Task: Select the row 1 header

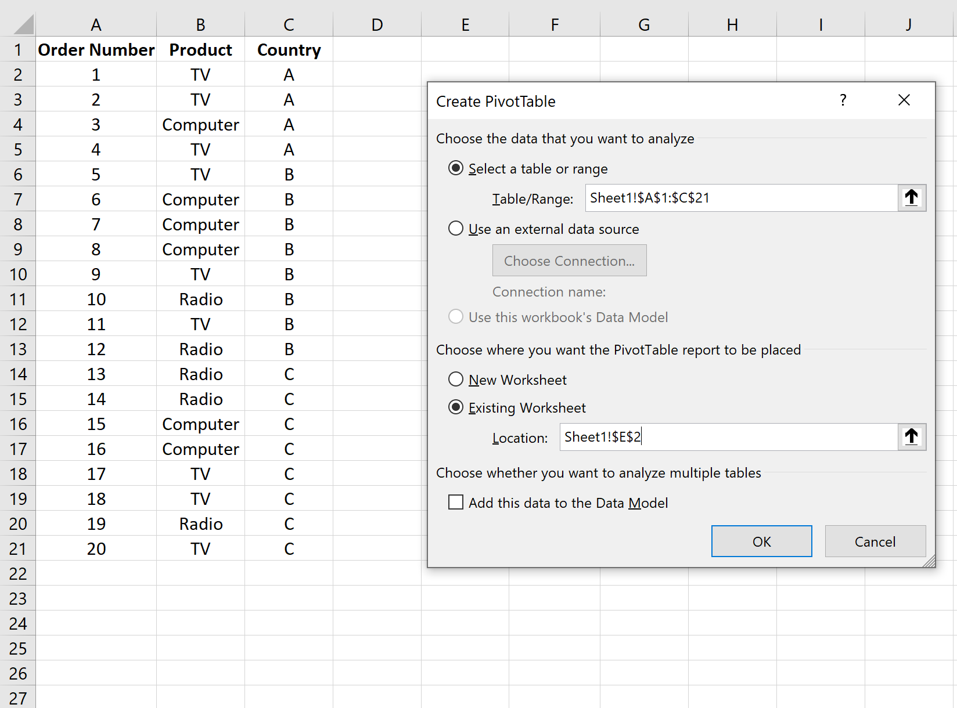Action: click(17, 50)
